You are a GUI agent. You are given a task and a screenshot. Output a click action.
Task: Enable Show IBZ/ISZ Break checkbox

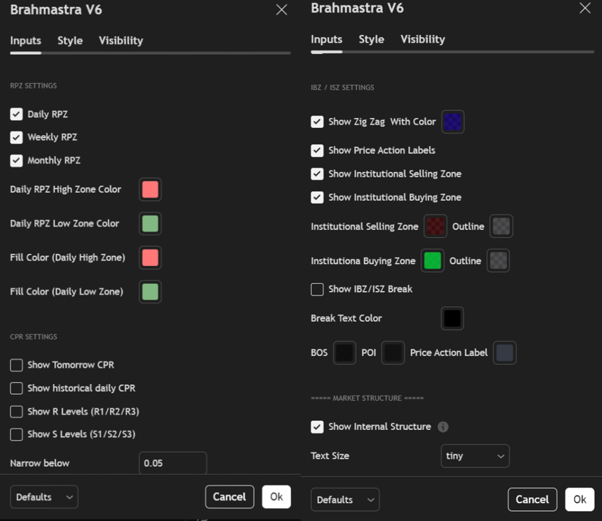coord(317,289)
